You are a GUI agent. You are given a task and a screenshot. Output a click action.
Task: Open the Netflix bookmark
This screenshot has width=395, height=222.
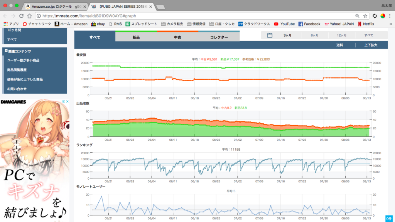[366, 24]
